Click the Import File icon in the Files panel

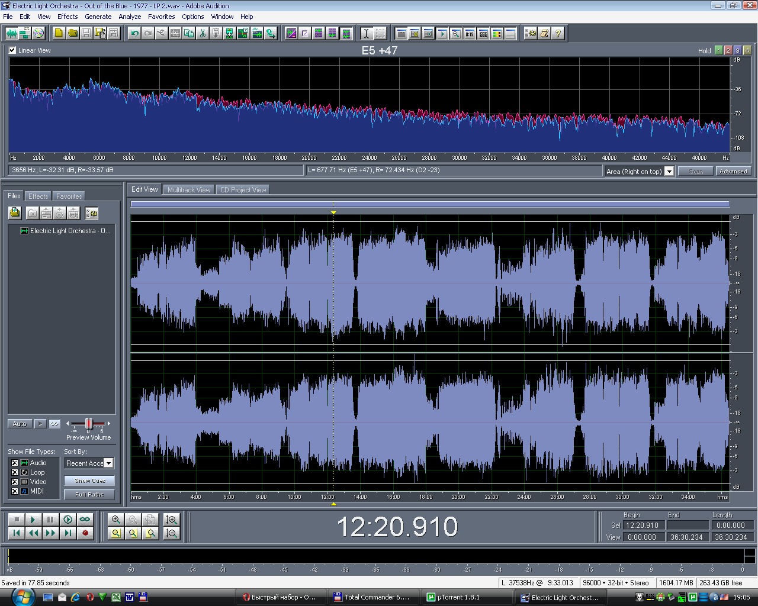click(x=15, y=213)
